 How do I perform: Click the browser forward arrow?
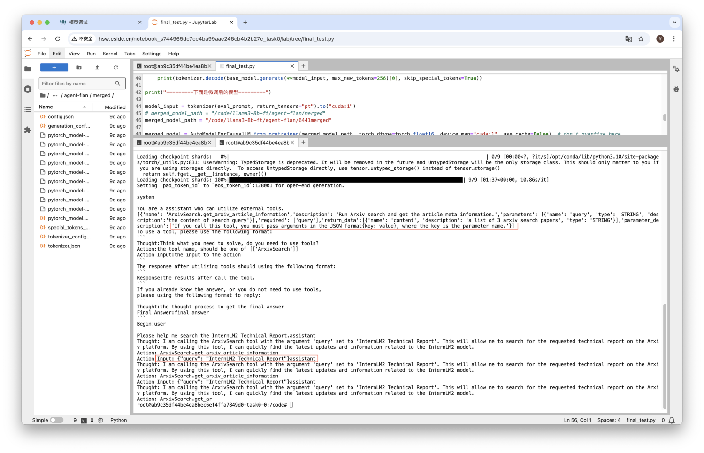(x=44, y=39)
